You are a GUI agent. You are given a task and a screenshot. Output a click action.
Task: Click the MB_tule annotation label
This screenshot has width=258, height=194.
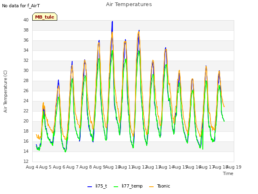point(45,17)
